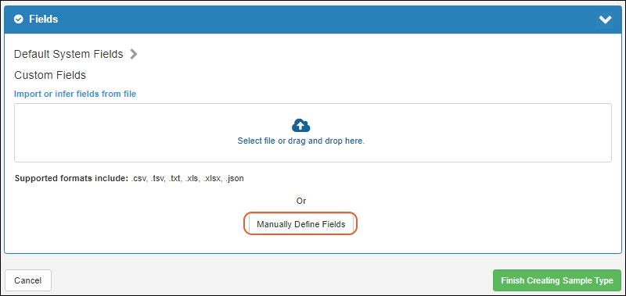This screenshot has width=626, height=296.
Task: Click the cloud upload icon
Action: (301, 126)
